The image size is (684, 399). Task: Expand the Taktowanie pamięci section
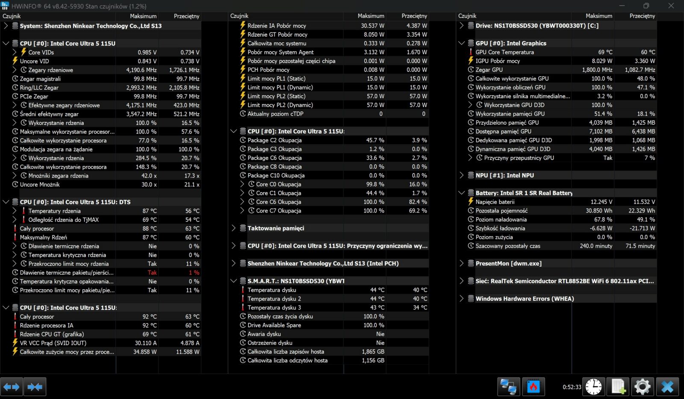click(x=233, y=228)
